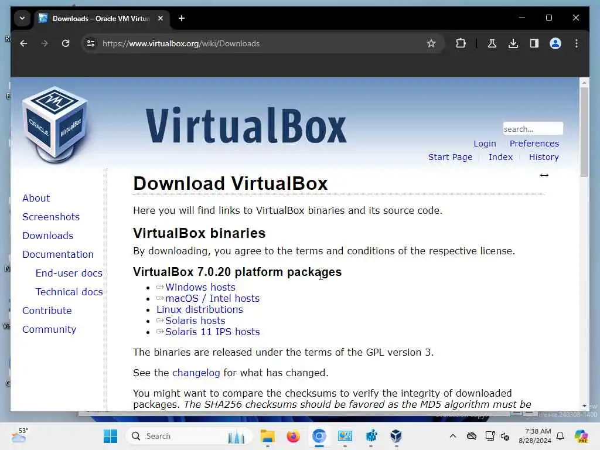Open the VirtualBox cube taskbar icon
Screen dimensions: 600x450
click(x=396, y=436)
